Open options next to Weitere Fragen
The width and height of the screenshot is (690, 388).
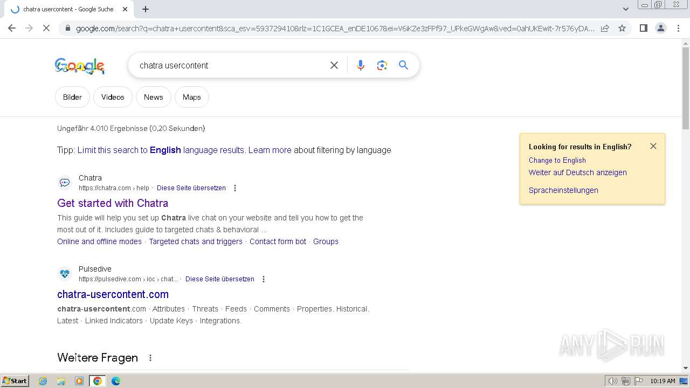(x=150, y=358)
